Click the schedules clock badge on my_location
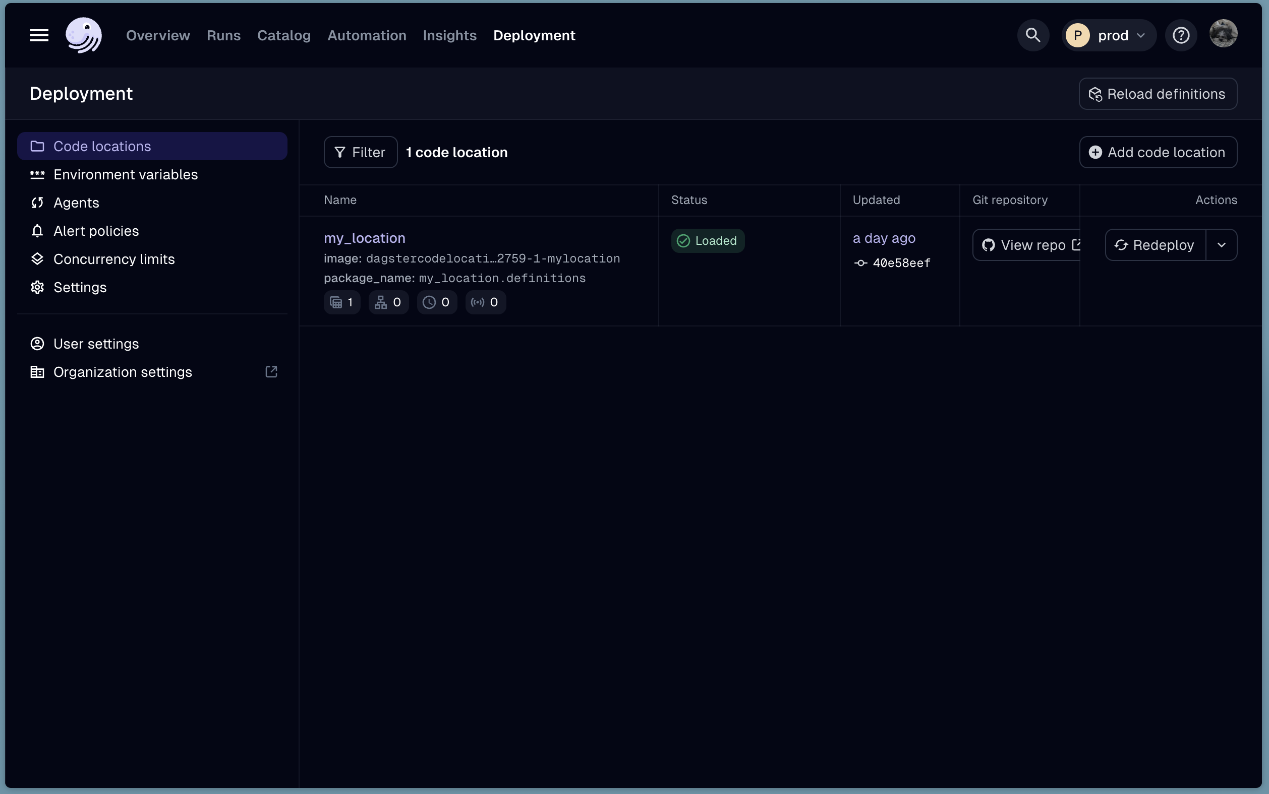The image size is (1269, 794). (436, 302)
